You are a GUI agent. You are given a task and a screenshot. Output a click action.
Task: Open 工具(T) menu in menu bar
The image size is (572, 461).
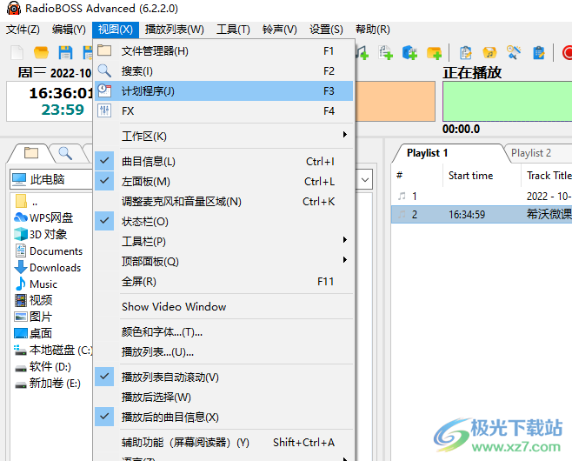(x=233, y=30)
